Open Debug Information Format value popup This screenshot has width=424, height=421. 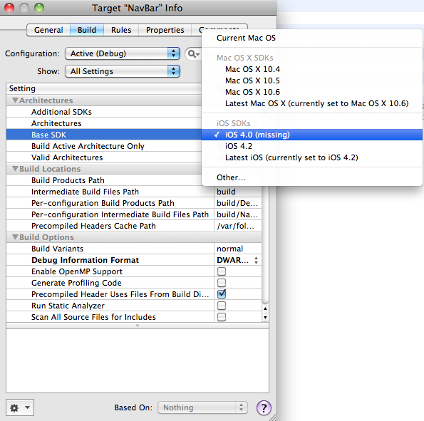(x=237, y=260)
